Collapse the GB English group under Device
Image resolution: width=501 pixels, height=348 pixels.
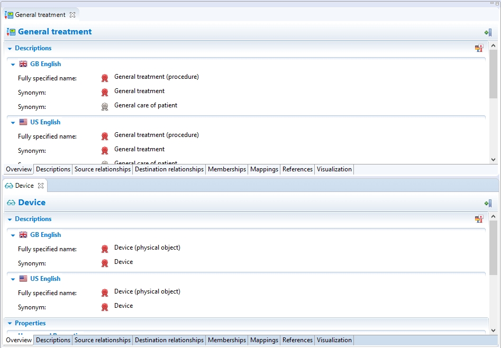13,235
